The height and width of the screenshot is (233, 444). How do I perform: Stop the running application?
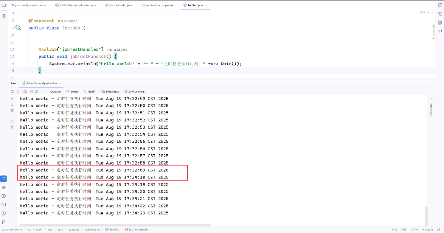(x=18, y=91)
